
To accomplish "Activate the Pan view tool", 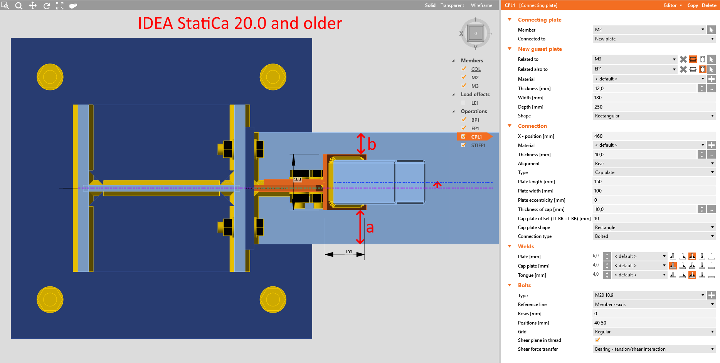I will click(x=33, y=5).
